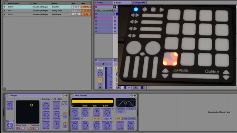Click the Flanger LFO Amount knob
This screenshot has width=237, height=133.
(57, 105)
